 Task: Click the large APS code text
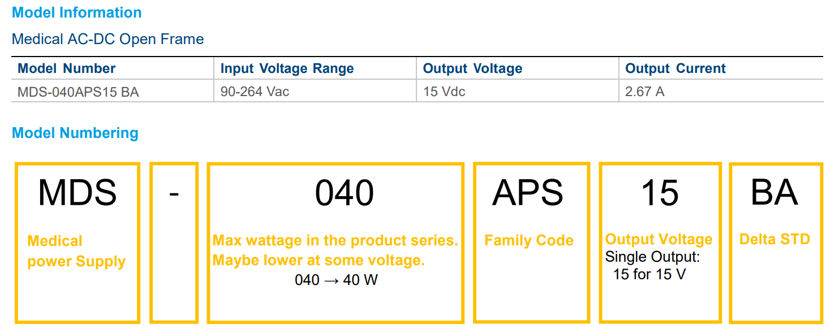[528, 193]
